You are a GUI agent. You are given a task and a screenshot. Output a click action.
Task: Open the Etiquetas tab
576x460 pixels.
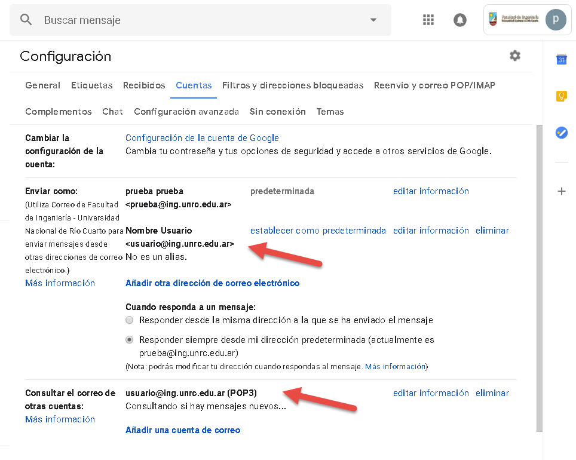click(92, 85)
